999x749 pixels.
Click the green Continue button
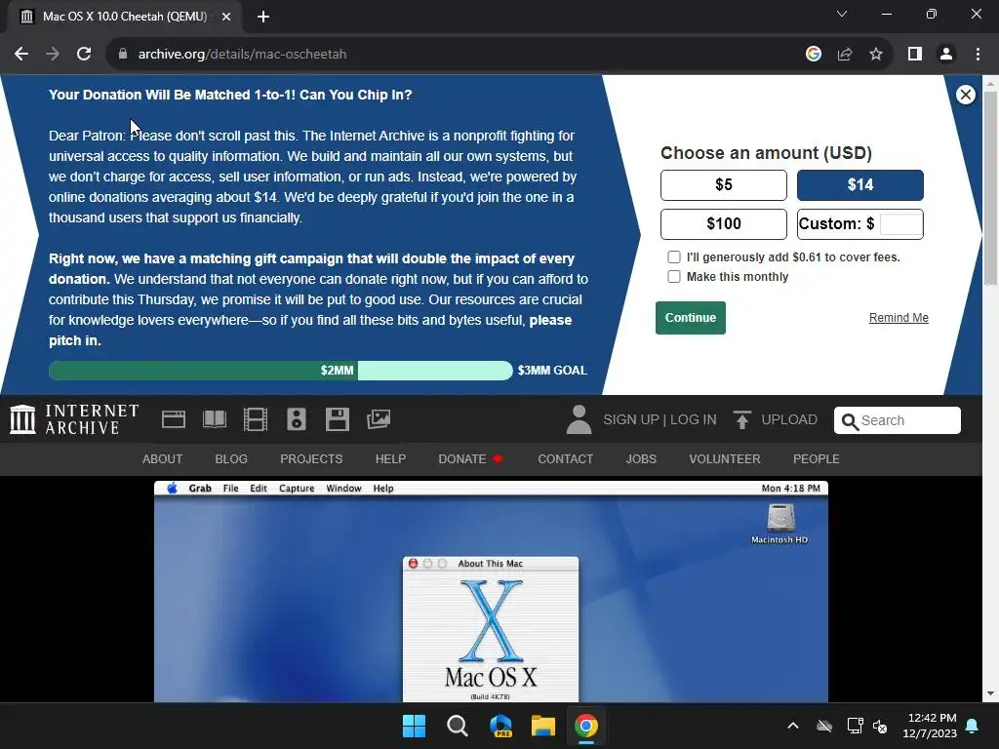pos(691,318)
